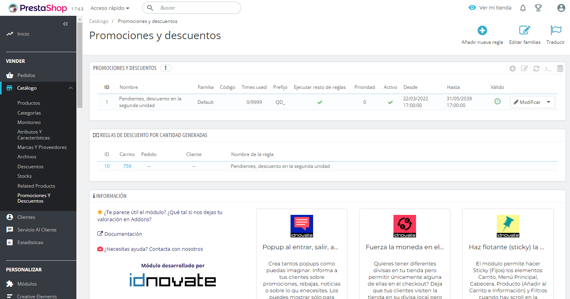The image size is (570, 299).
Task: Open Productos in the sidebar
Action: pyautogui.click(x=28, y=103)
